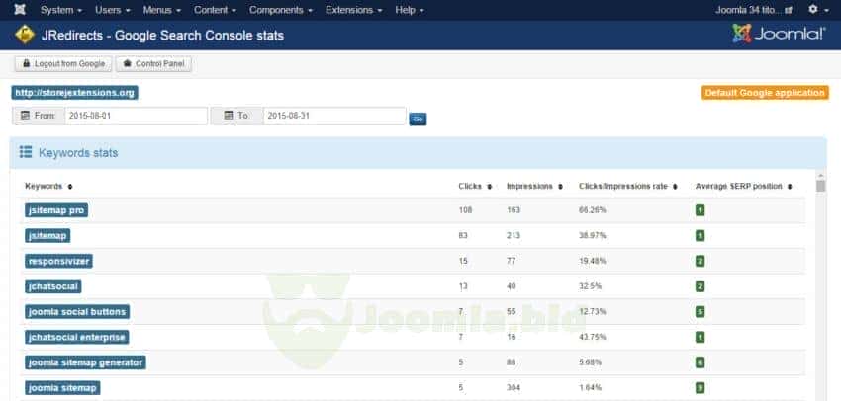The width and height of the screenshot is (841, 401).
Task: Open the Content menu
Action: pyautogui.click(x=215, y=10)
